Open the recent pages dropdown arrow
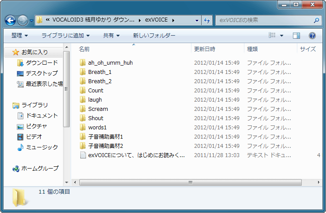The height and width of the screenshot is (213, 326). pos(31,21)
